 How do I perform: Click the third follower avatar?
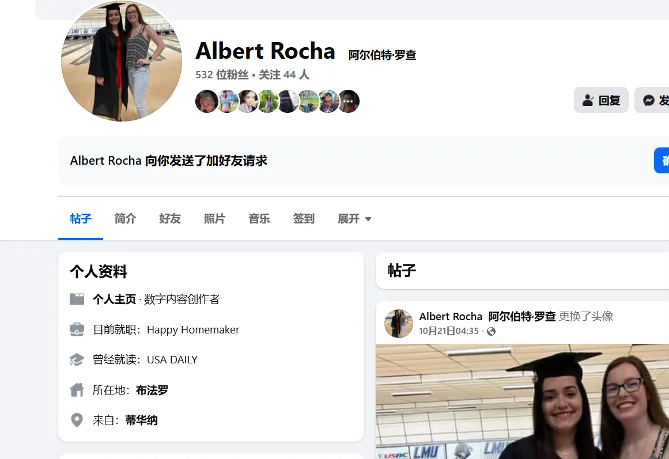(x=248, y=101)
